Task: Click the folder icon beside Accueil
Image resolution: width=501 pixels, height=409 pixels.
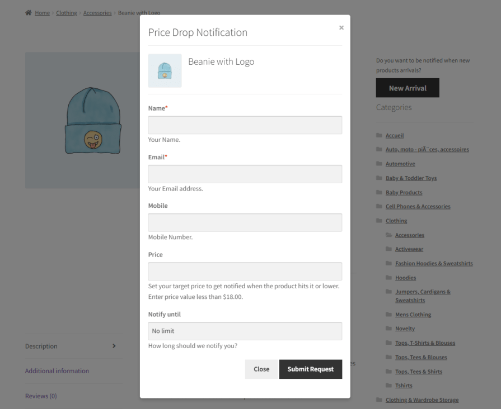Action: 380,135
